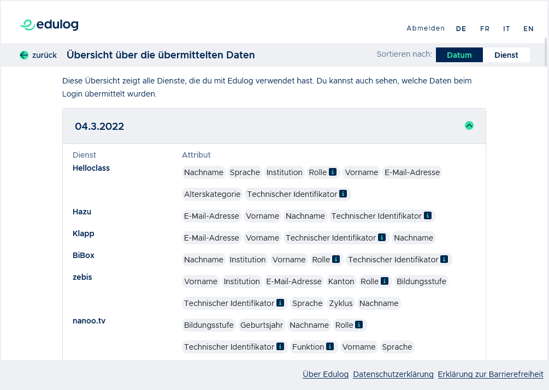549x390 pixels.
Task: Open info icon on nanoo.tv Rolle
Action: [359, 325]
